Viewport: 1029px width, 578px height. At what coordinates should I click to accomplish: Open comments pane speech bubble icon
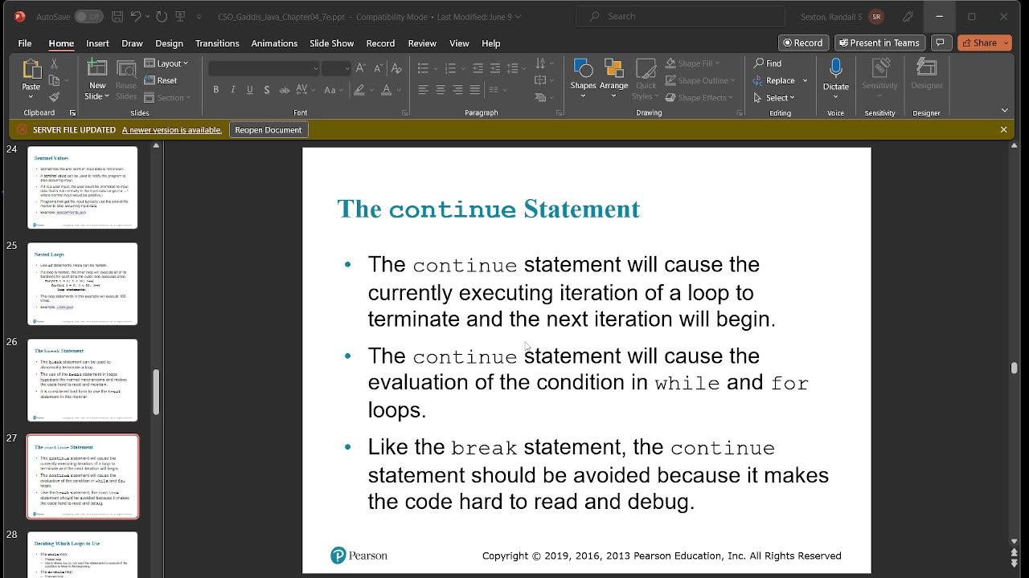pos(941,43)
